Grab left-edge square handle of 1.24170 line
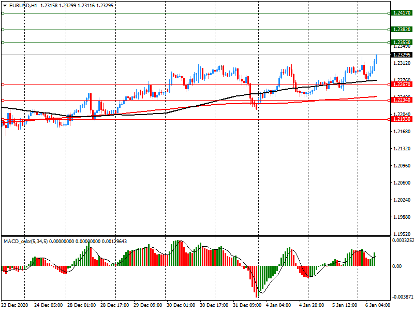This screenshot has height=311, width=414. 3,13
